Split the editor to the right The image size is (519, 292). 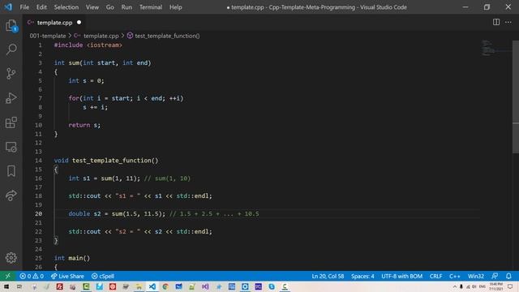click(496, 22)
